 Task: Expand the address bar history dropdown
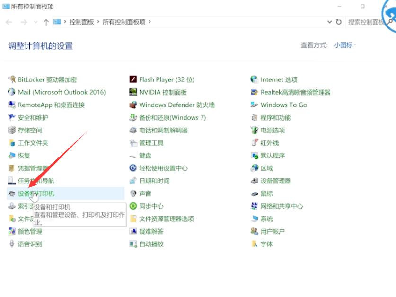(x=330, y=22)
